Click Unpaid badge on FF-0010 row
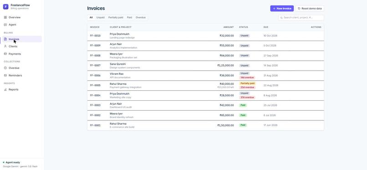This screenshot has height=170, width=367. [245, 36]
